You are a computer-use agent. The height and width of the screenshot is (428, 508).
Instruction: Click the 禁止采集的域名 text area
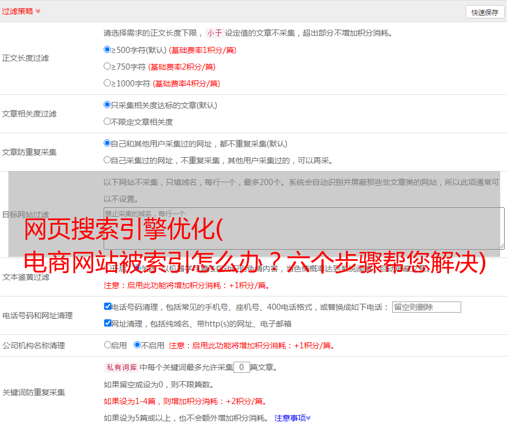(304, 228)
